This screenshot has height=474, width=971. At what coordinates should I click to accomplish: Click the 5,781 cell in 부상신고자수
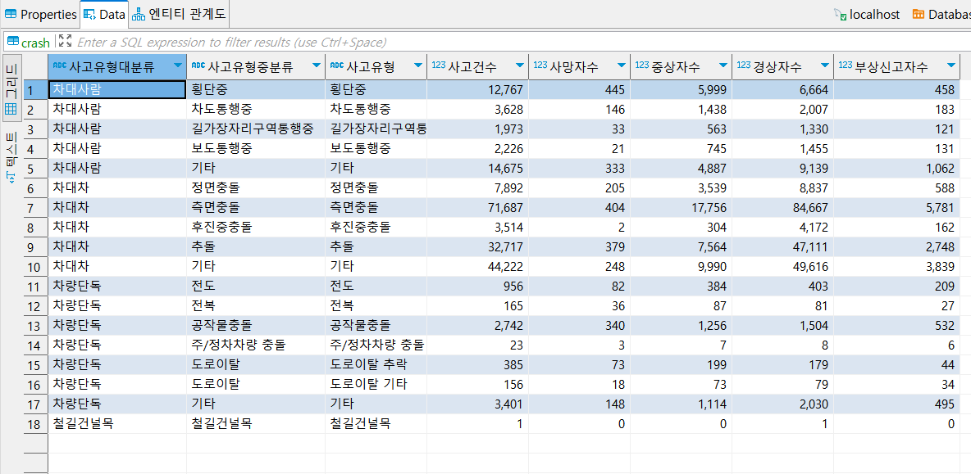(897, 208)
